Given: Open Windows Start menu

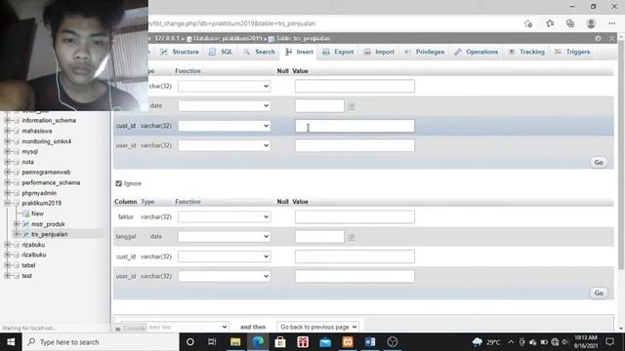Looking at the screenshot, I should click(x=11, y=342).
